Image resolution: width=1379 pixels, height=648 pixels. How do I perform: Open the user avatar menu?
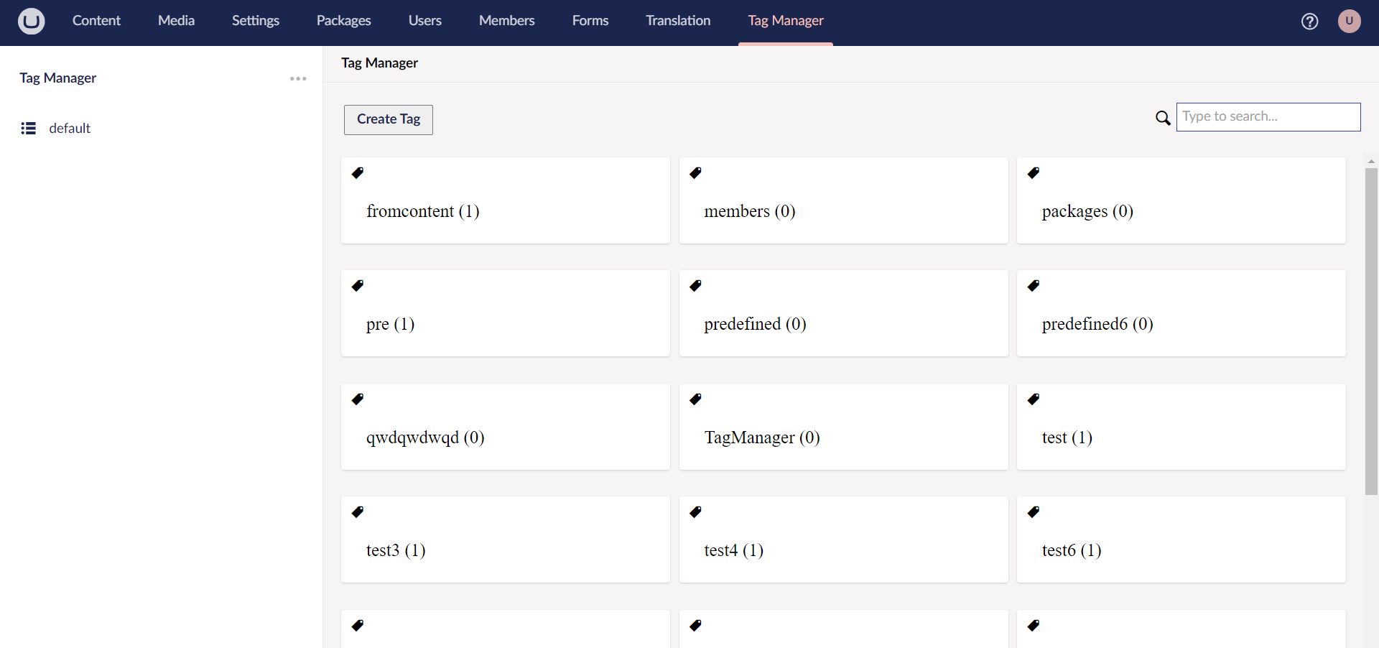tap(1349, 21)
